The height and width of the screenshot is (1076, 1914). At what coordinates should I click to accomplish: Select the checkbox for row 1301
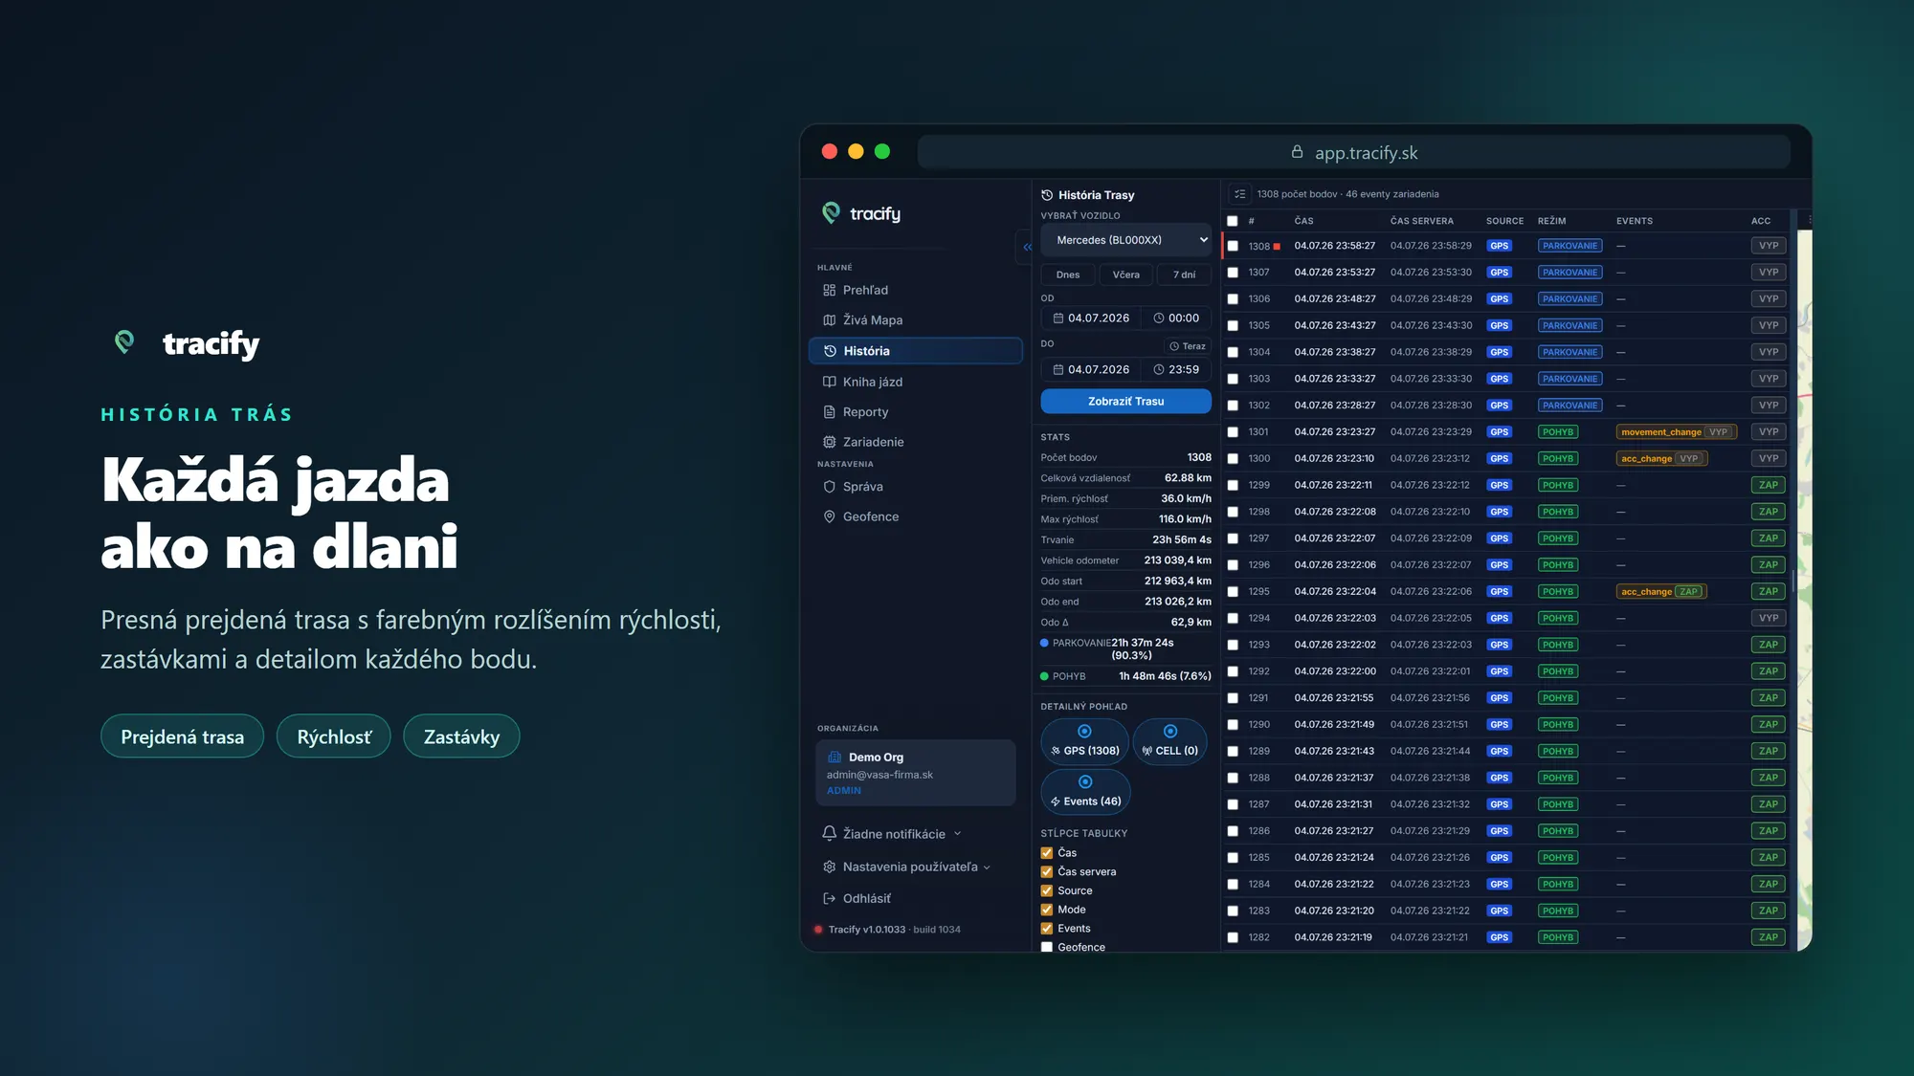[x=1233, y=432]
